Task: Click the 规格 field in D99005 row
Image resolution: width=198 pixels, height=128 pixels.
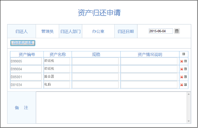Action: (95, 61)
